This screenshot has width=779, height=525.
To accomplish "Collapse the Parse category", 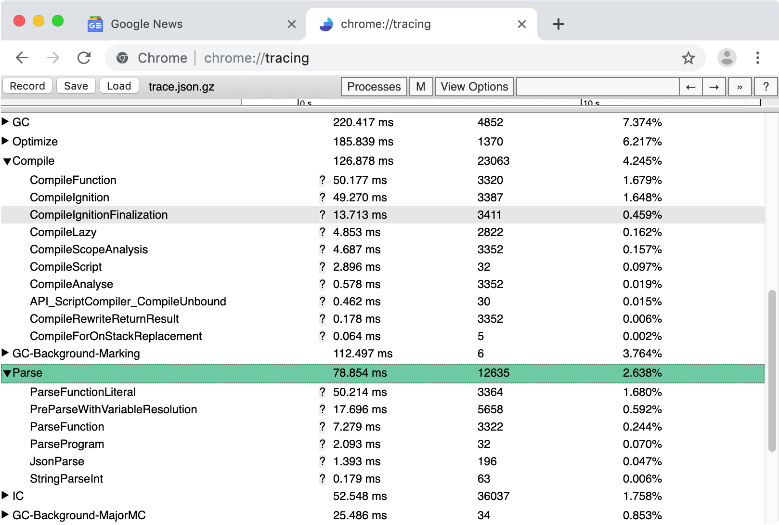I will (x=7, y=373).
